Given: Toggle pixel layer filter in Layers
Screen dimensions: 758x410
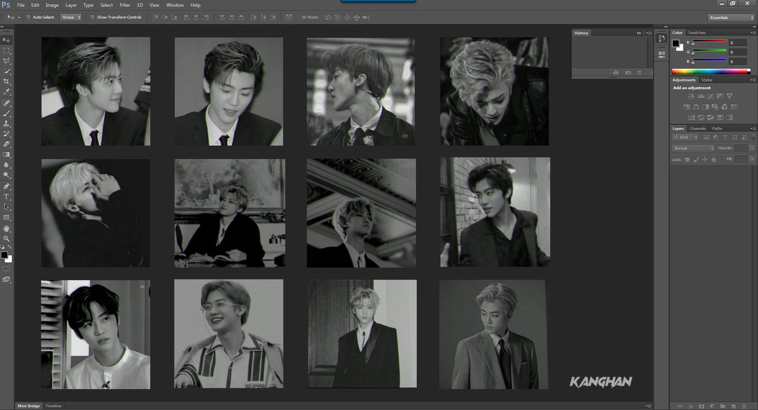Looking at the screenshot, I should coord(707,137).
